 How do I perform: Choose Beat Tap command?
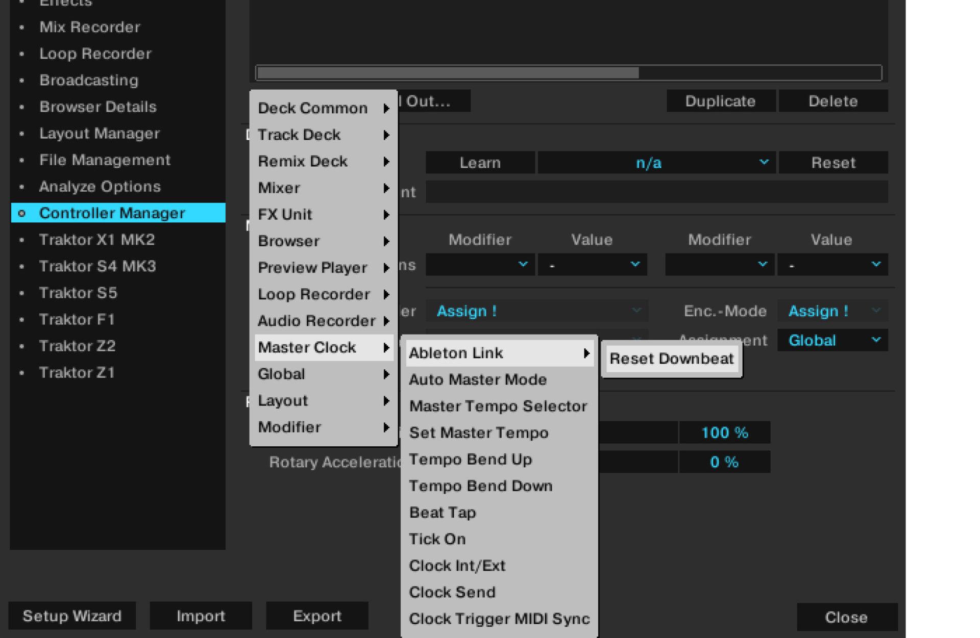(x=499, y=512)
